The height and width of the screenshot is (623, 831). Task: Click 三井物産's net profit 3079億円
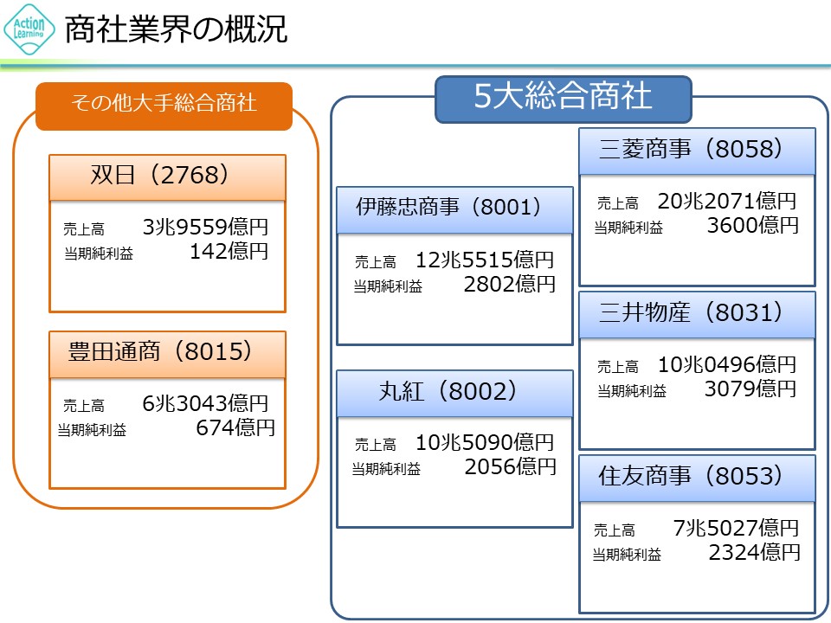coord(750,389)
